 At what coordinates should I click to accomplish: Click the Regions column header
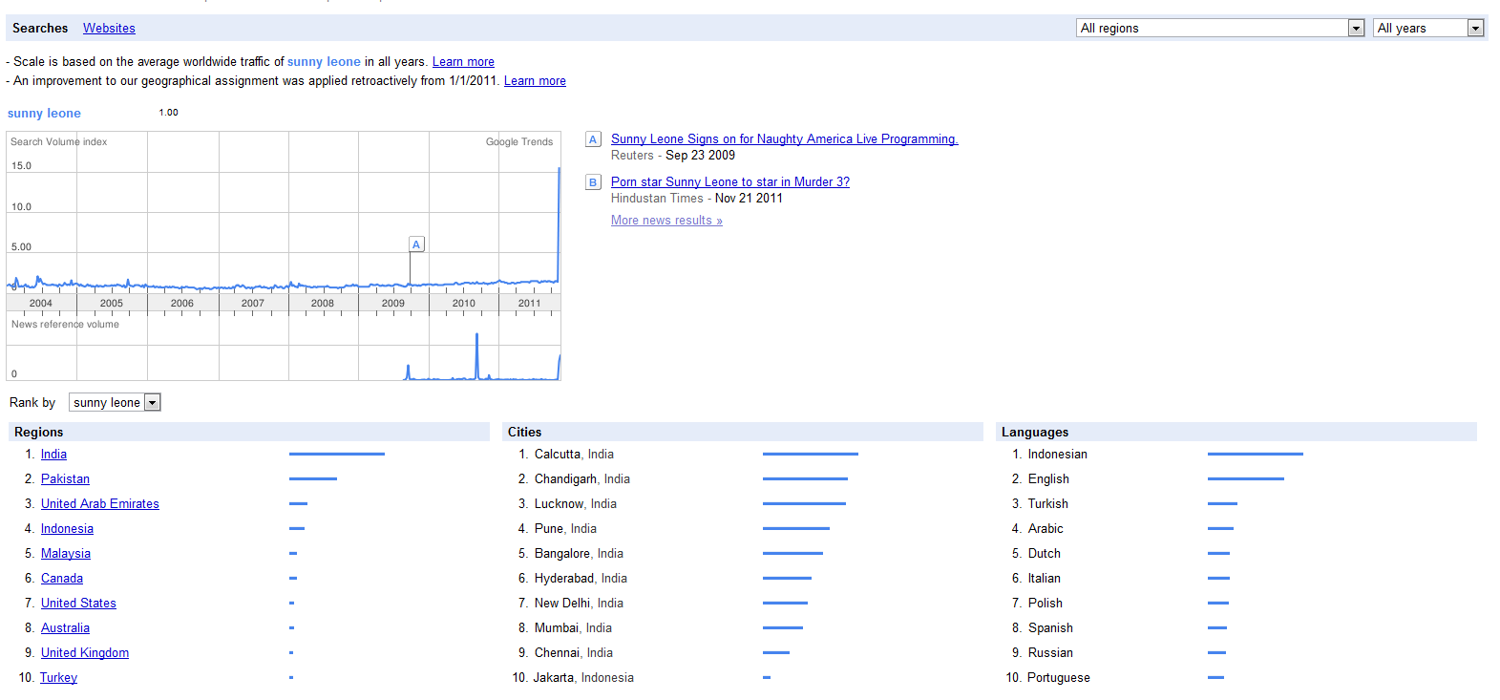tap(249, 432)
